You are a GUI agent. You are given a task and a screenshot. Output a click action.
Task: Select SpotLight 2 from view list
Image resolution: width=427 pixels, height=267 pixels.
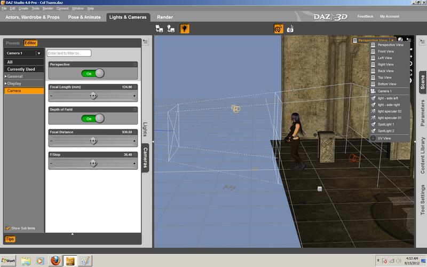pyautogui.click(x=386, y=131)
